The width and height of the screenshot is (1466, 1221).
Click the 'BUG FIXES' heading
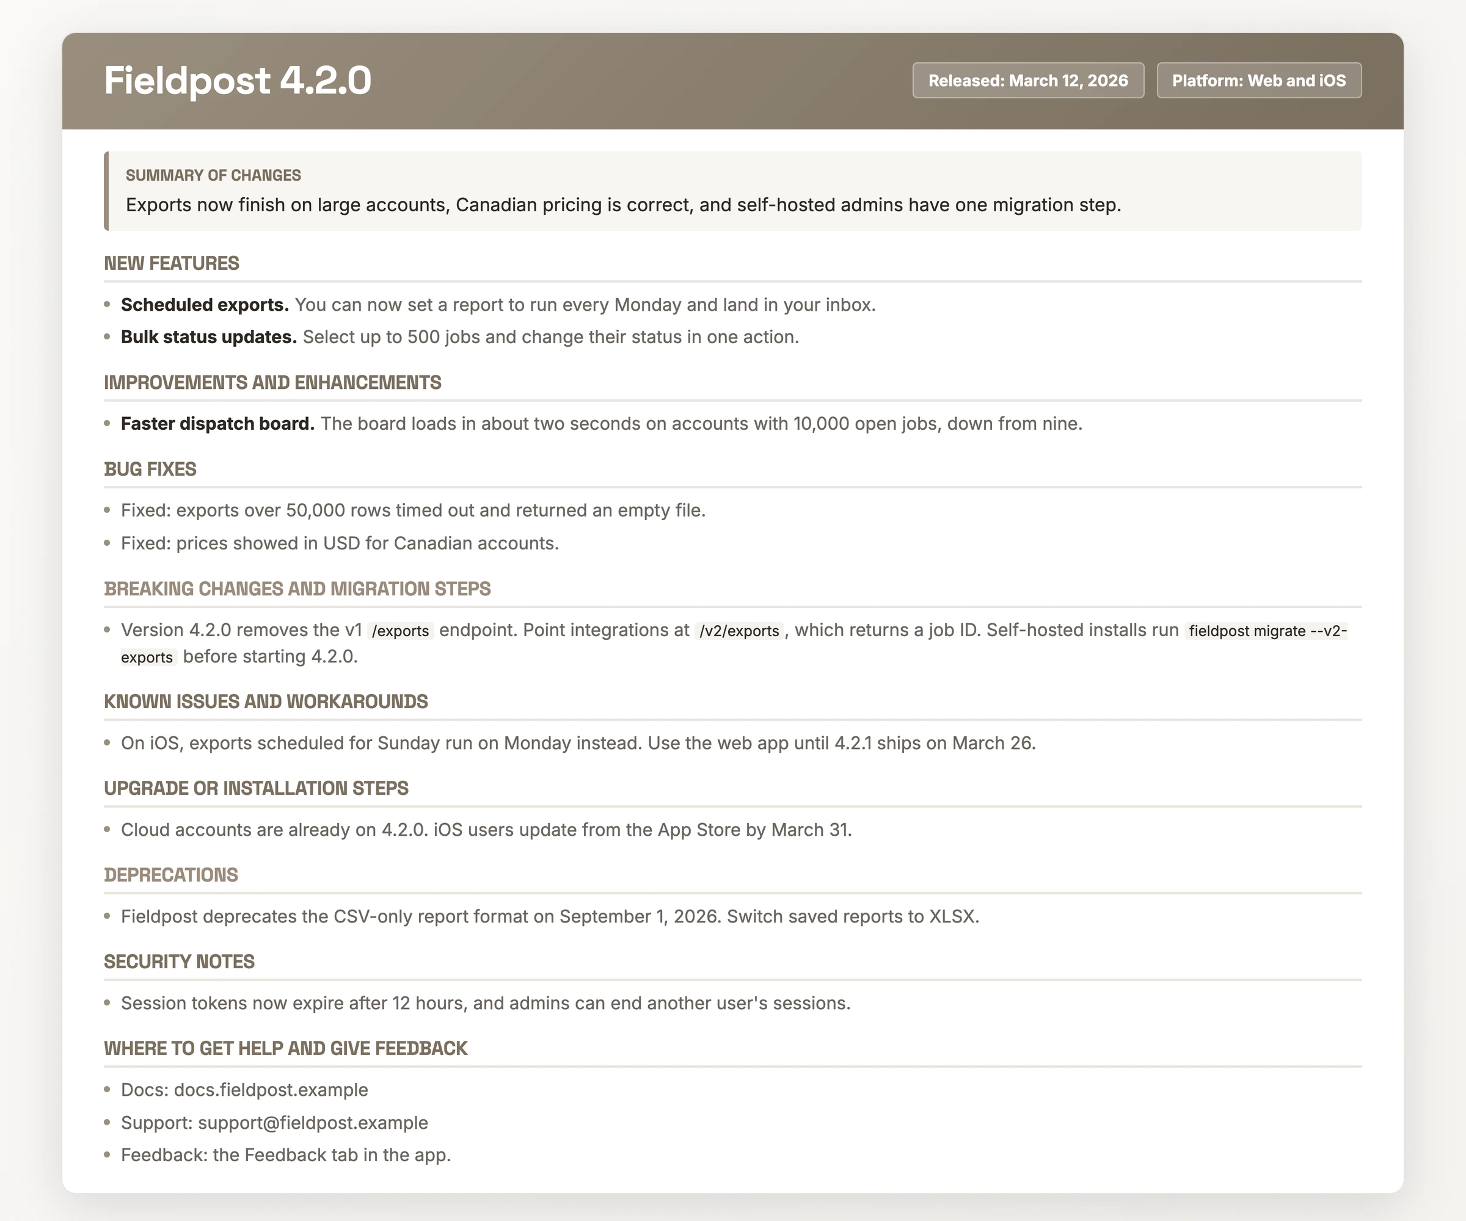point(150,469)
